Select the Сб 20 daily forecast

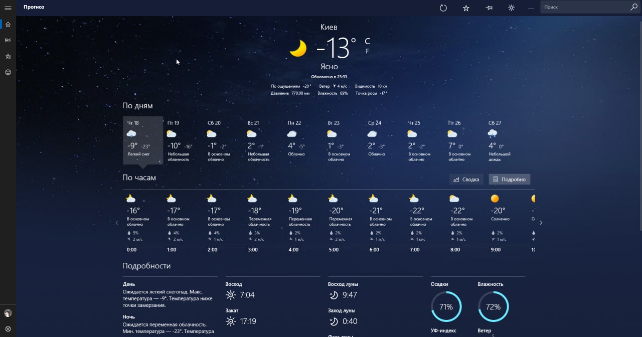tap(223, 140)
